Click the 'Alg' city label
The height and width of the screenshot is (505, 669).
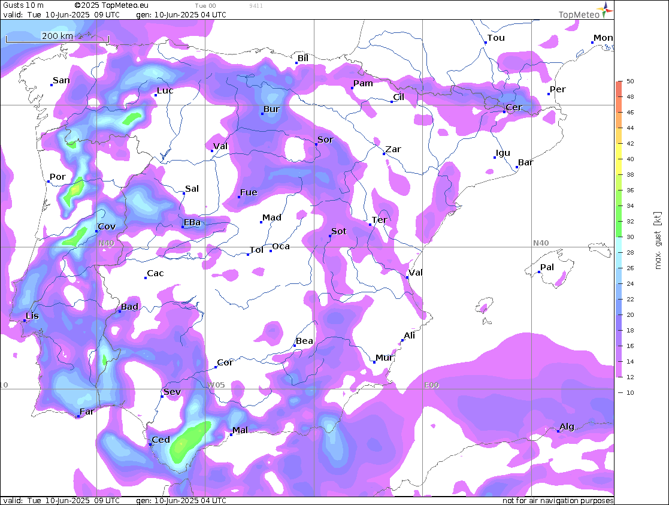pos(567,427)
